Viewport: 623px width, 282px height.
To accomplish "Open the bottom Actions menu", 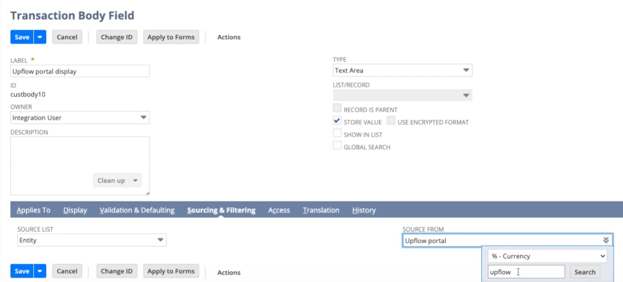I will [x=229, y=273].
